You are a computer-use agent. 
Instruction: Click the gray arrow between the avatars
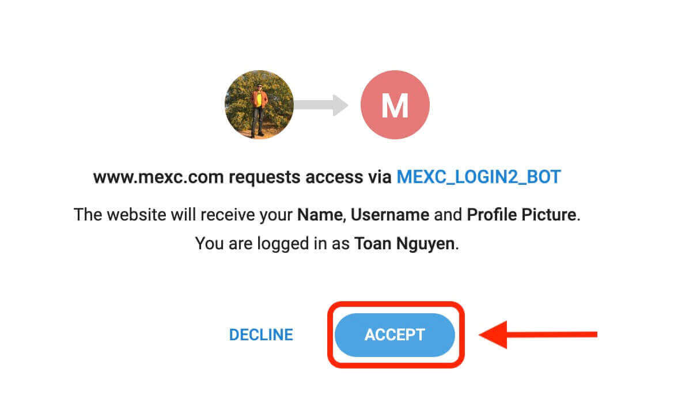[321, 105]
